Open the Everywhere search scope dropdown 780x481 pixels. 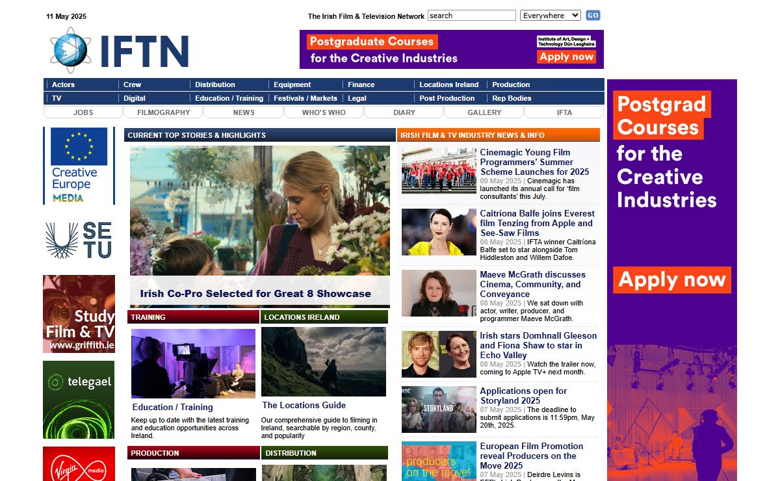click(x=551, y=16)
